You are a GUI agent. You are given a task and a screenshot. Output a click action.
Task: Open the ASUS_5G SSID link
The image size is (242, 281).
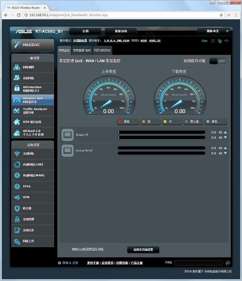click(x=155, y=41)
